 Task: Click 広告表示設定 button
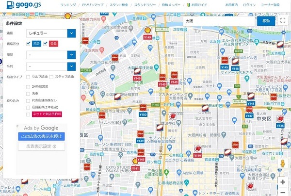tap(41, 147)
